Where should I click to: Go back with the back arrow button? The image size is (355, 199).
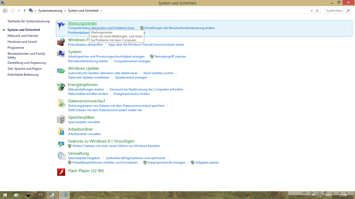[x=5, y=11]
